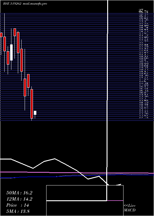The height and width of the screenshot is (216, 154).
Task: Select the 50MA : 16.2 reading
Action: pos(19,193)
